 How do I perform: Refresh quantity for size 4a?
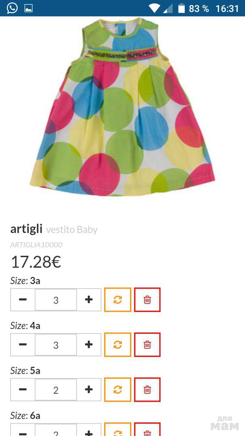click(117, 345)
